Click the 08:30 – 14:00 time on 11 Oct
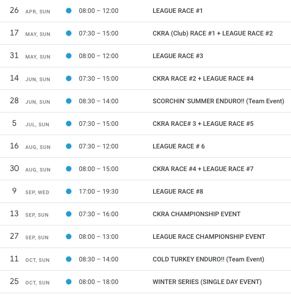291x296 pixels. 99,259
